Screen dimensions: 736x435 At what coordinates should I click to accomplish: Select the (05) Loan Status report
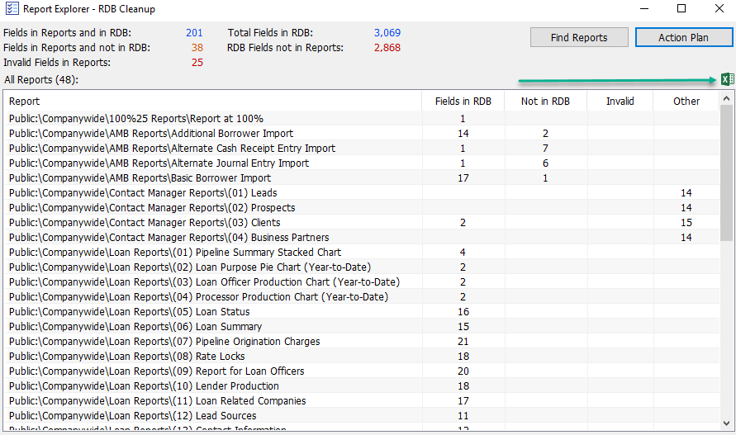point(130,312)
